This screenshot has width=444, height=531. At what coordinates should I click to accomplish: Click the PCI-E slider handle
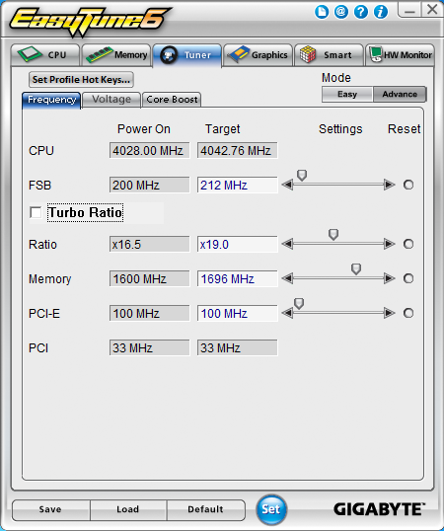pyautogui.click(x=299, y=303)
